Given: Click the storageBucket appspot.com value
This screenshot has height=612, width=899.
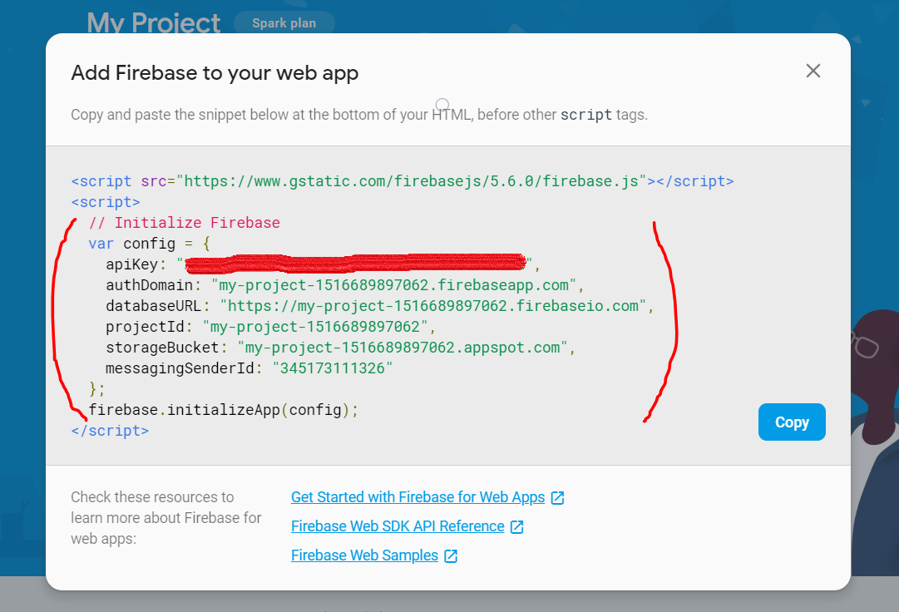Looking at the screenshot, I should point(403,348).
